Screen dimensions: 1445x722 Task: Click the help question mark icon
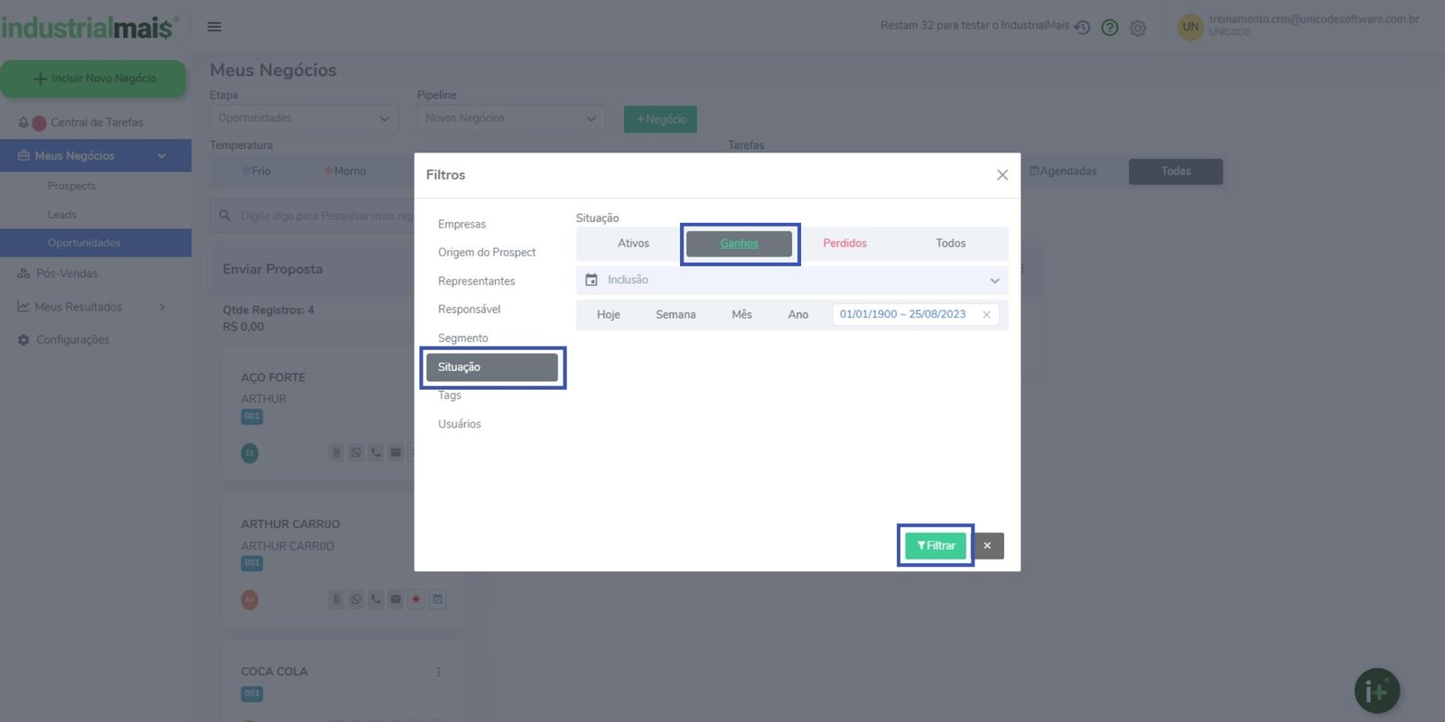click(x=1110, y=27)
